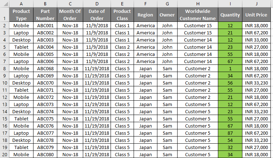Select row 20 header
This screenshot has width=273, height=158.
5,154
